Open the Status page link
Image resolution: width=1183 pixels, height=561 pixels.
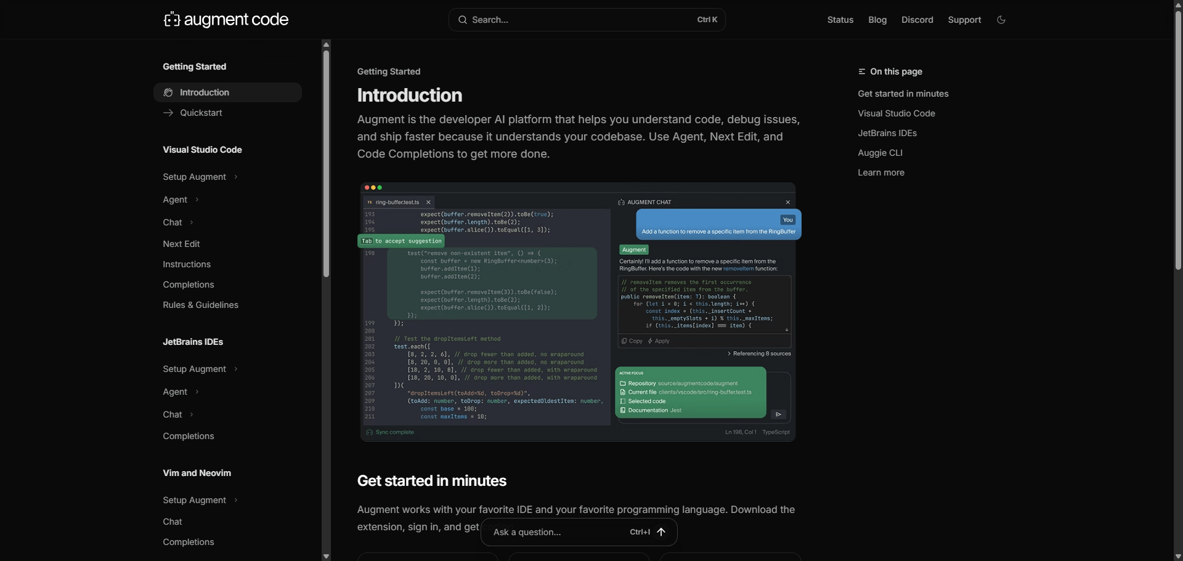click(840, 20)
